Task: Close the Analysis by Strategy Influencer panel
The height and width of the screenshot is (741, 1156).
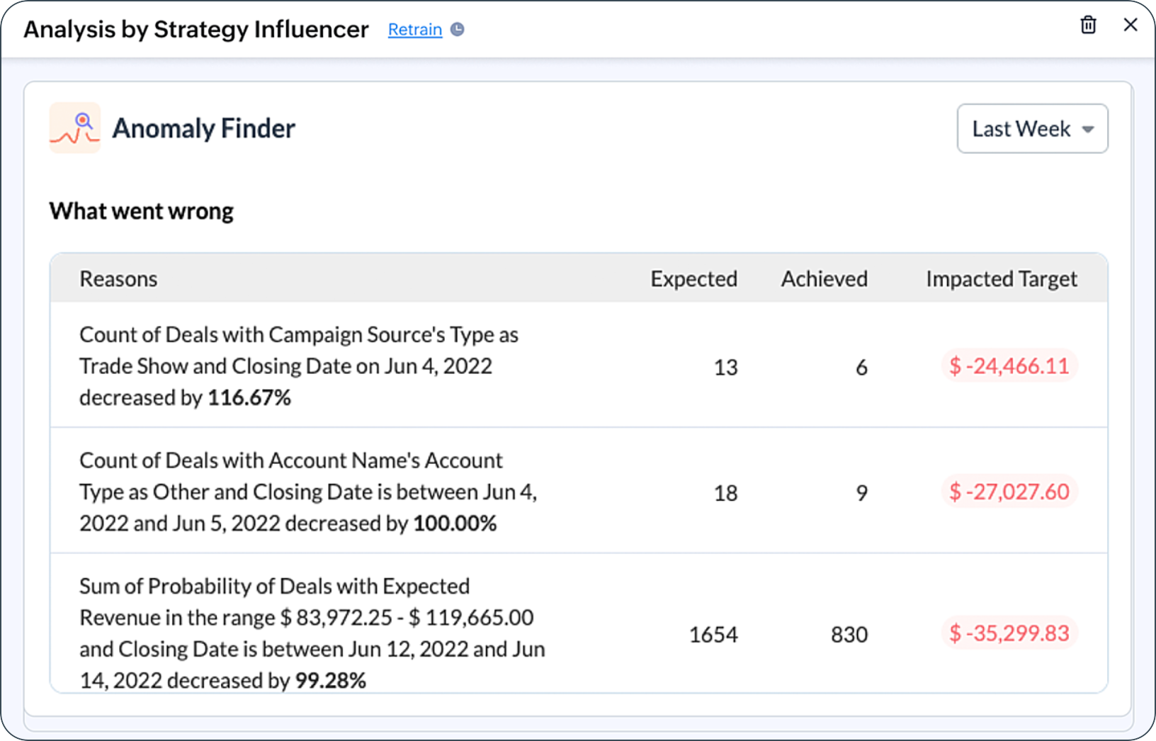Action: 1130,26
